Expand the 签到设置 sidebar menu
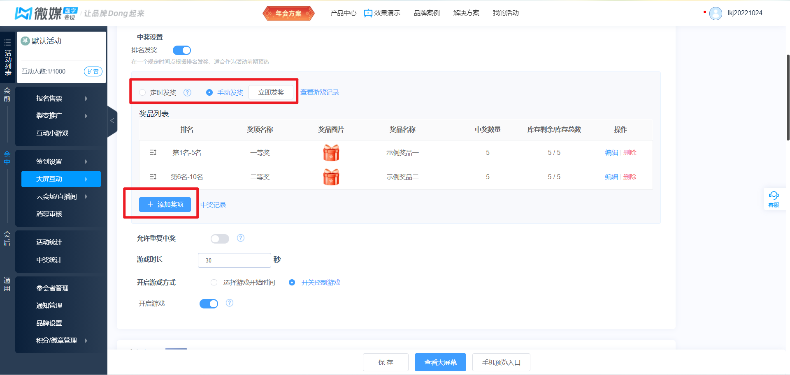790x375 pixels. point(61,162)
